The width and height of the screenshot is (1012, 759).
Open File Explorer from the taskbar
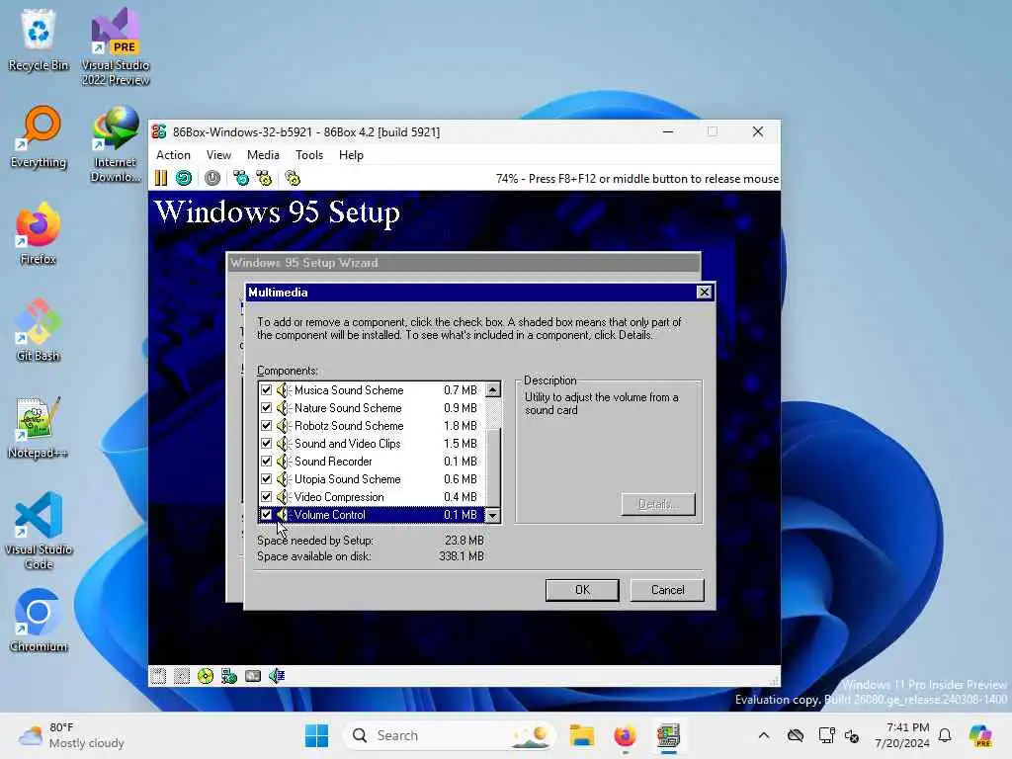coord(581,735)
